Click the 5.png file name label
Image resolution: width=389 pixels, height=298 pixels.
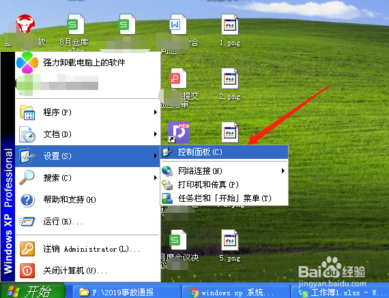click(230, 258)
